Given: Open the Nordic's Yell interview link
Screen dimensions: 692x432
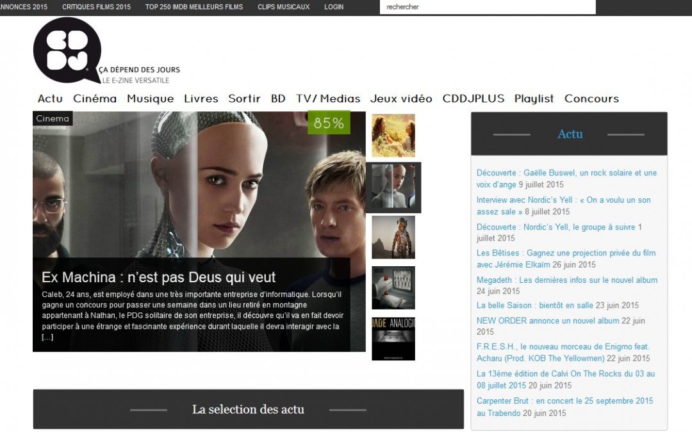Looking at the screenshot, I should click(564, 206).
